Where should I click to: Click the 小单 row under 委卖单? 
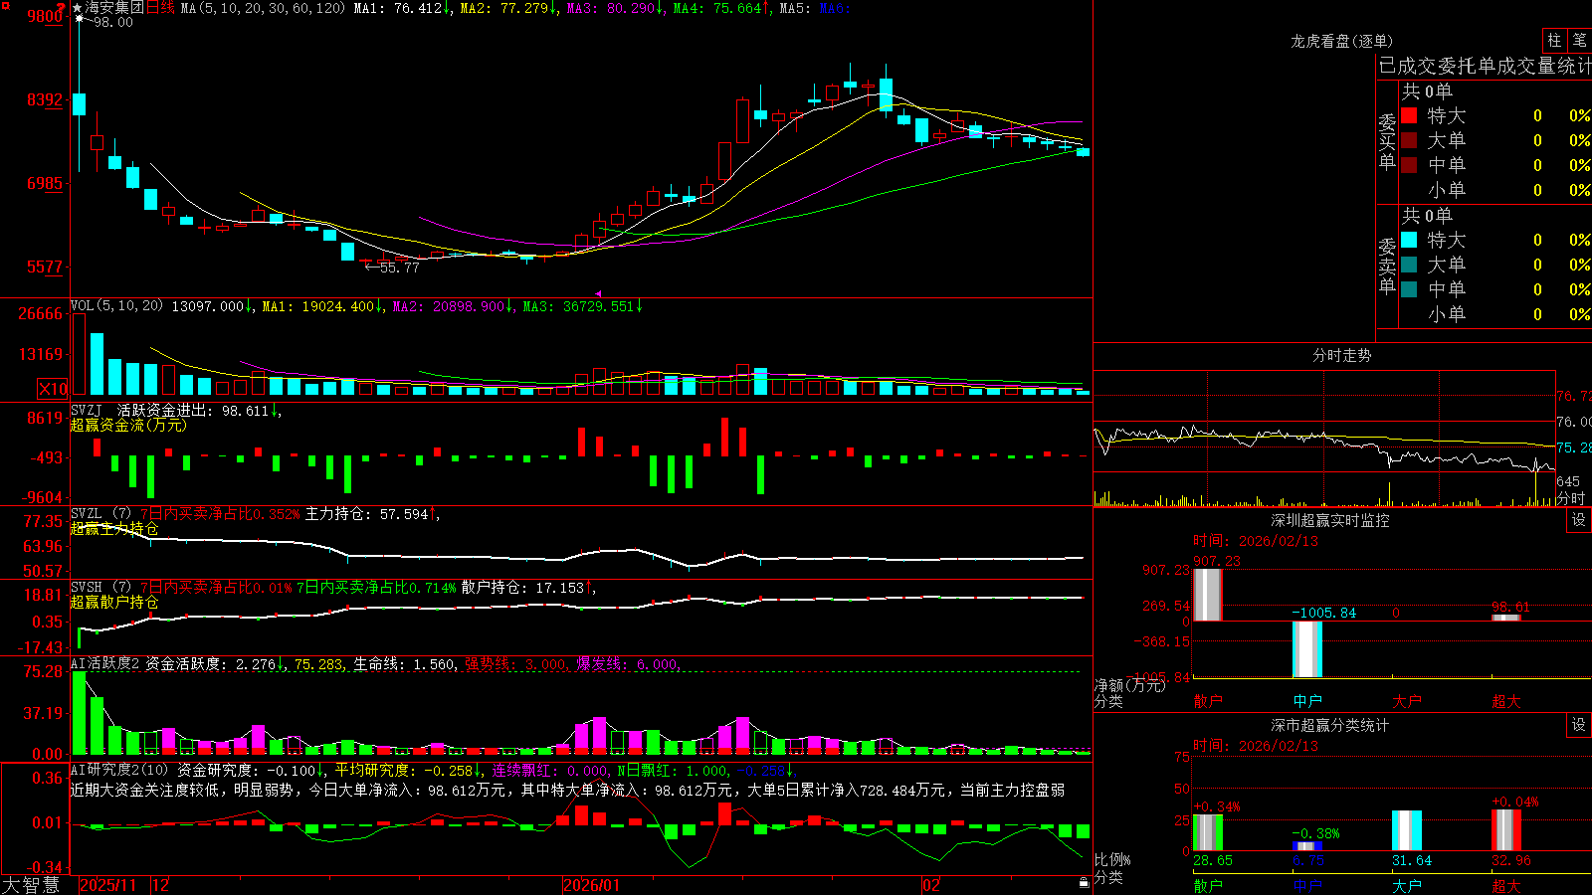tap(1496, 314)
